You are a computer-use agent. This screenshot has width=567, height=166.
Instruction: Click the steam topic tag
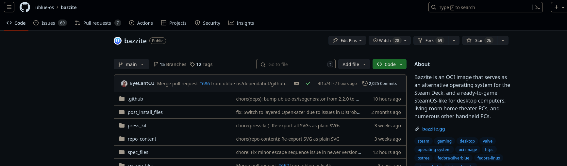423,141
